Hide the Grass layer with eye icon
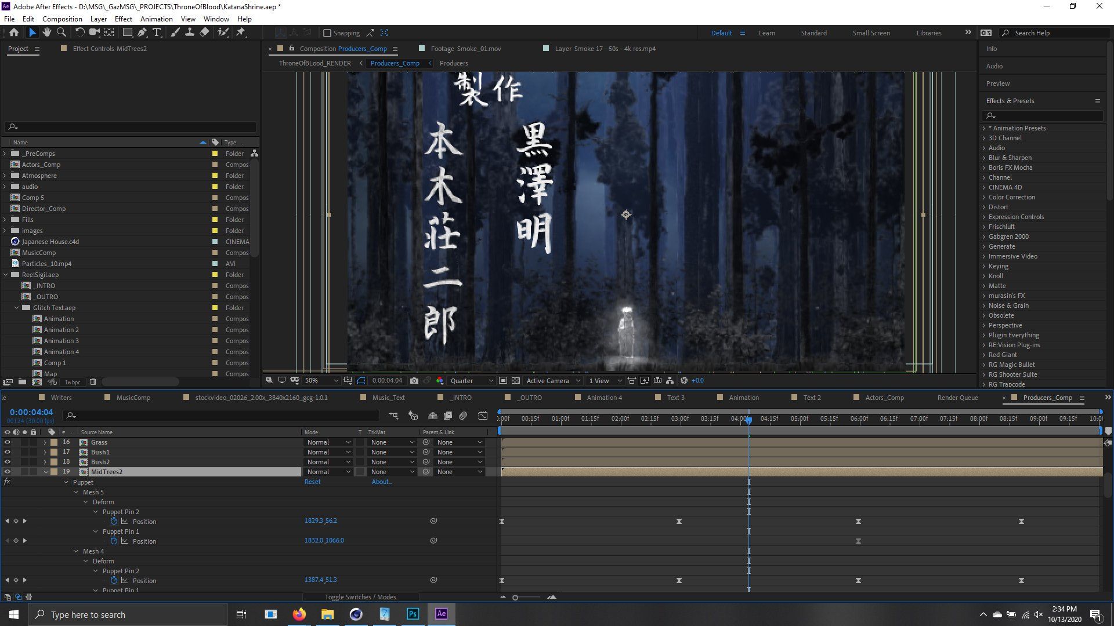This screenshot has height=626, width=1114. [8, 442]
